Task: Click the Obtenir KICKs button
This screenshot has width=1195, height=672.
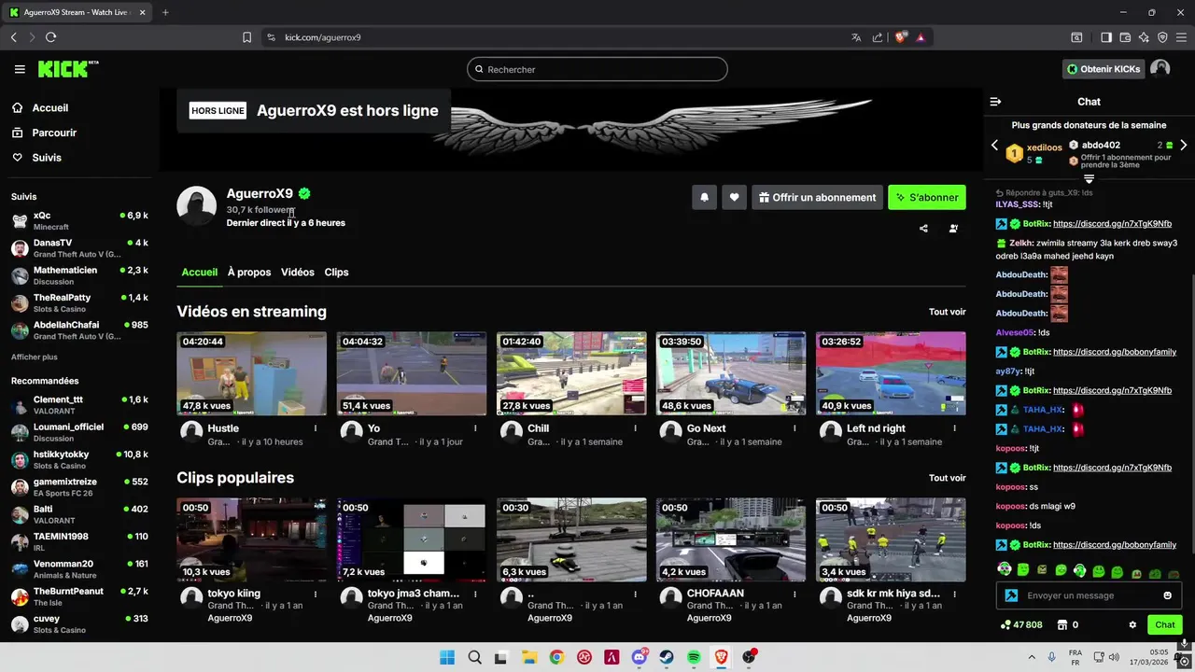Action: click(x=1104, y=69)
